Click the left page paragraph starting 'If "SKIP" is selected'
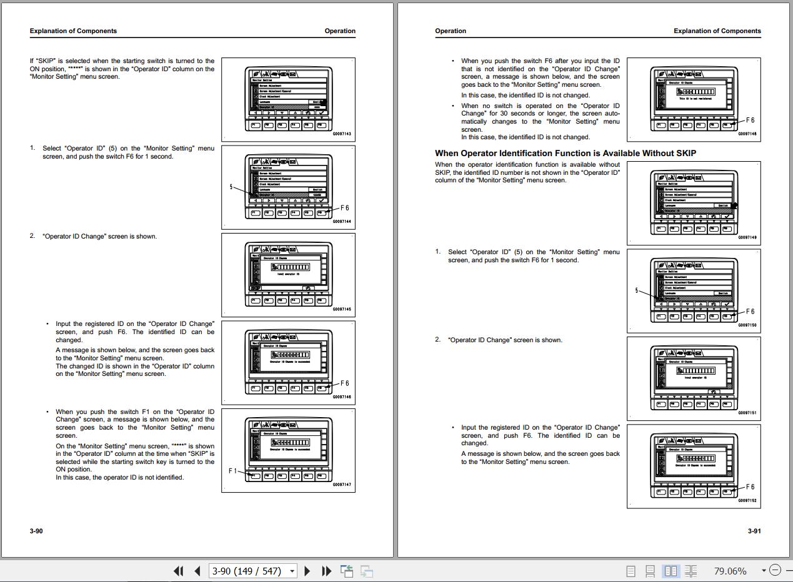This screenshot has width=793, height=582. (122, 69)
